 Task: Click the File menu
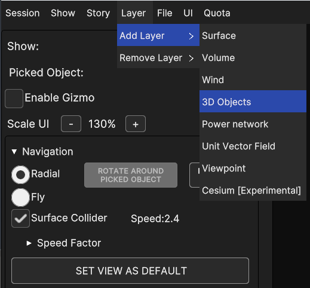point(165,13)
